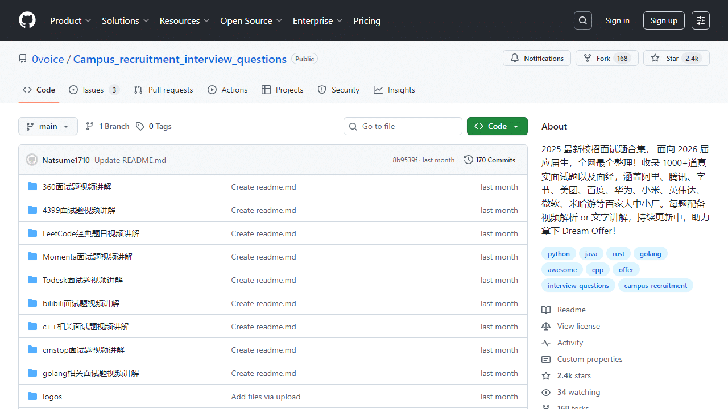The width and height of the screenshot is (728, 409).
Task: Select the Code tab
Action: coord(39,90)
